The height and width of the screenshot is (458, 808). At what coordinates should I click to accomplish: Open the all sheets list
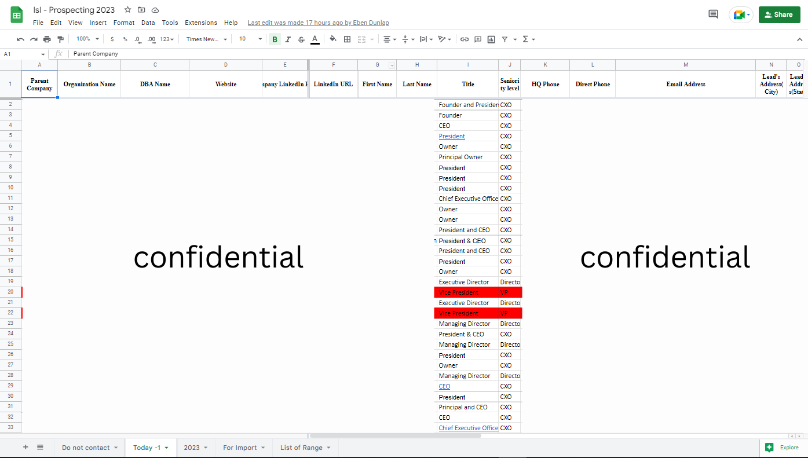pos(40,447)
